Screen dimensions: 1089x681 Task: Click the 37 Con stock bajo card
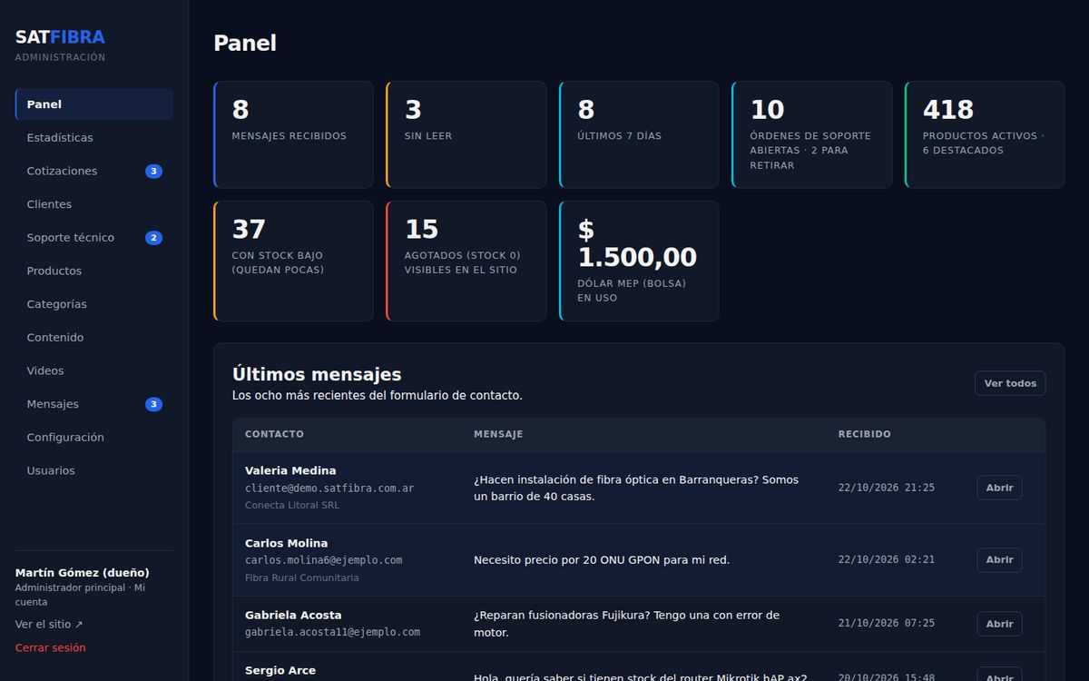[293, 261]
